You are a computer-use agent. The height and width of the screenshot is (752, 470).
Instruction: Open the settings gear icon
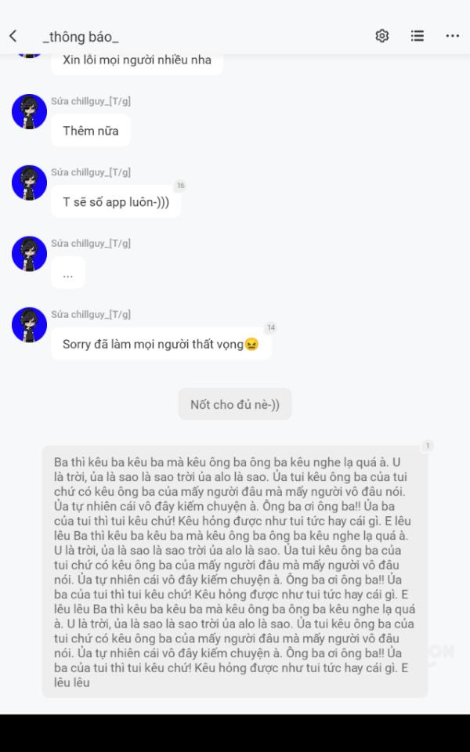381,35
